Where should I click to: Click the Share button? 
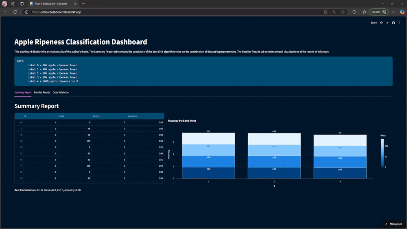point(374,23)
